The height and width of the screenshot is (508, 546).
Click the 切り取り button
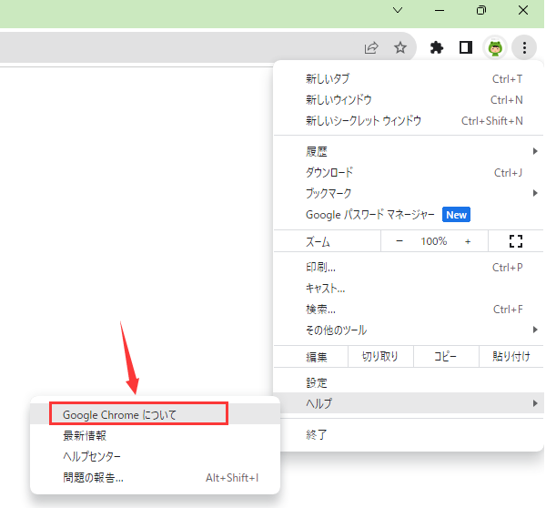click(x=380, y=357)
